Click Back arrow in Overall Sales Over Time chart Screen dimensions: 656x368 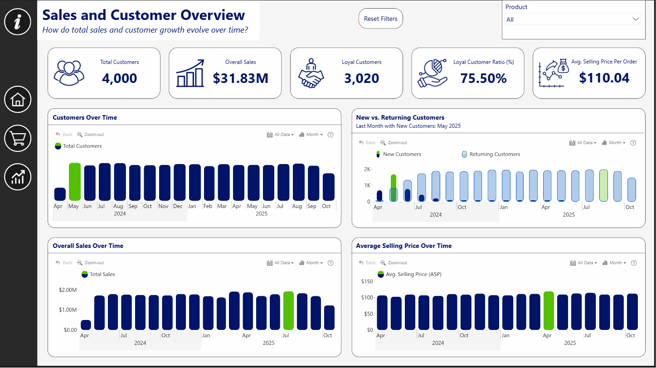pos(64,263)
